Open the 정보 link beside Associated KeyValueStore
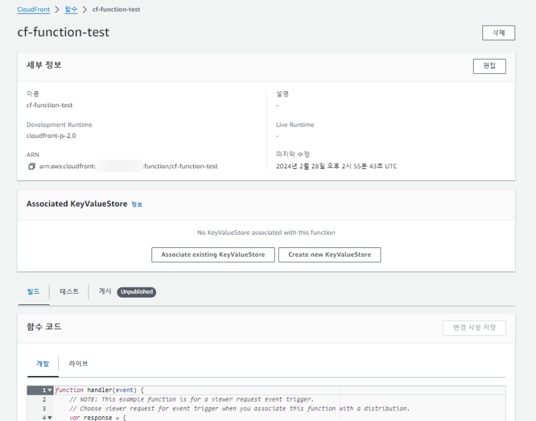This screenshot has width=536, height=421. (137, 204)
